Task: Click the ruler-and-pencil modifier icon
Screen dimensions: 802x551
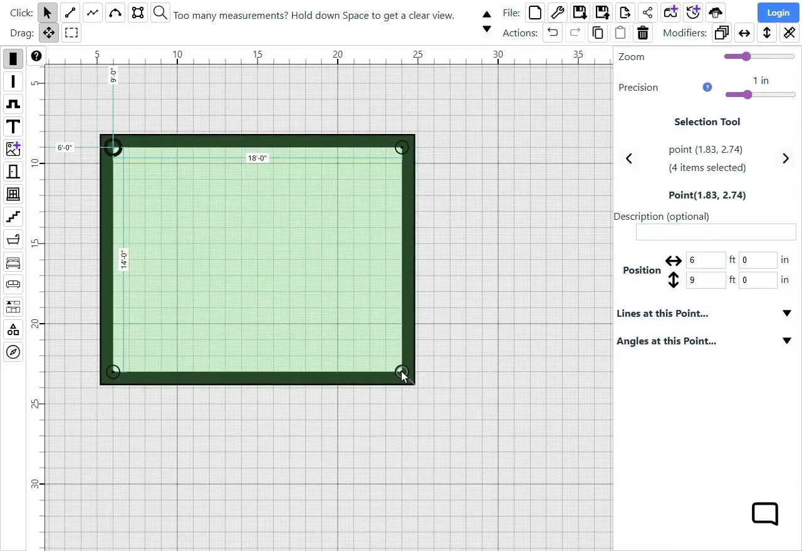Action: [789, 33]
